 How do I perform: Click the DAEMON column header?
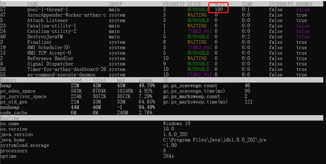(304, 4)
